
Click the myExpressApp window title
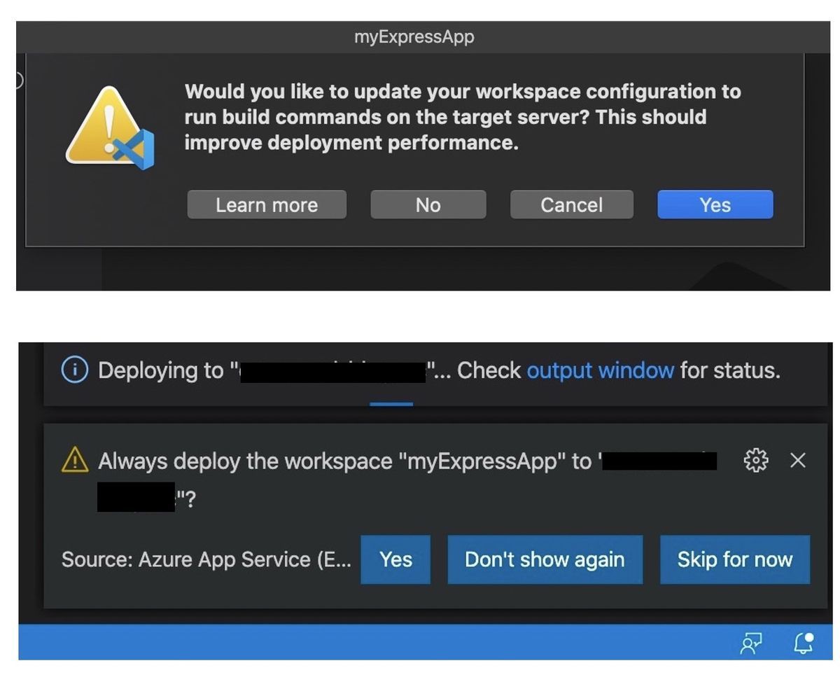pos(414,36)
